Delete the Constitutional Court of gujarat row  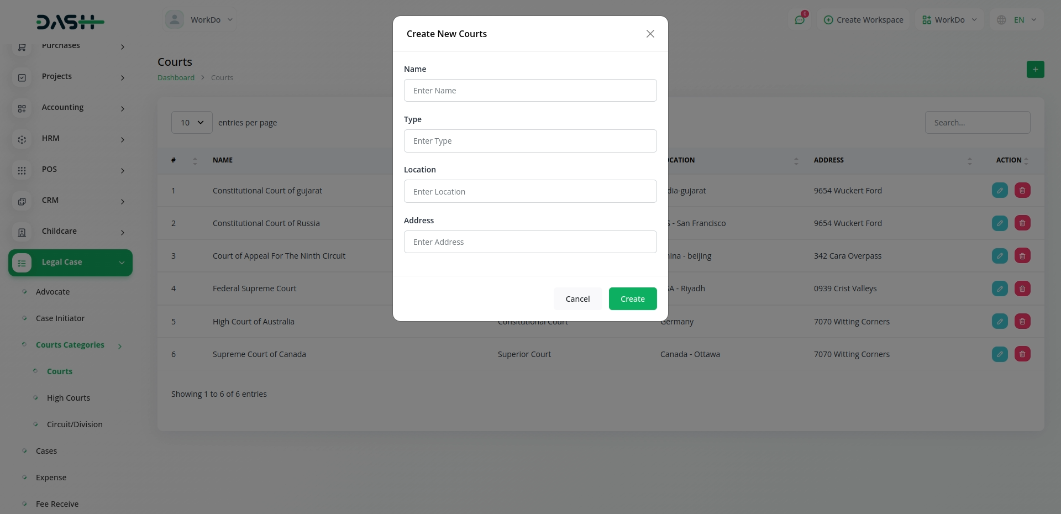pyautogui.click(x=1022, y=191)
